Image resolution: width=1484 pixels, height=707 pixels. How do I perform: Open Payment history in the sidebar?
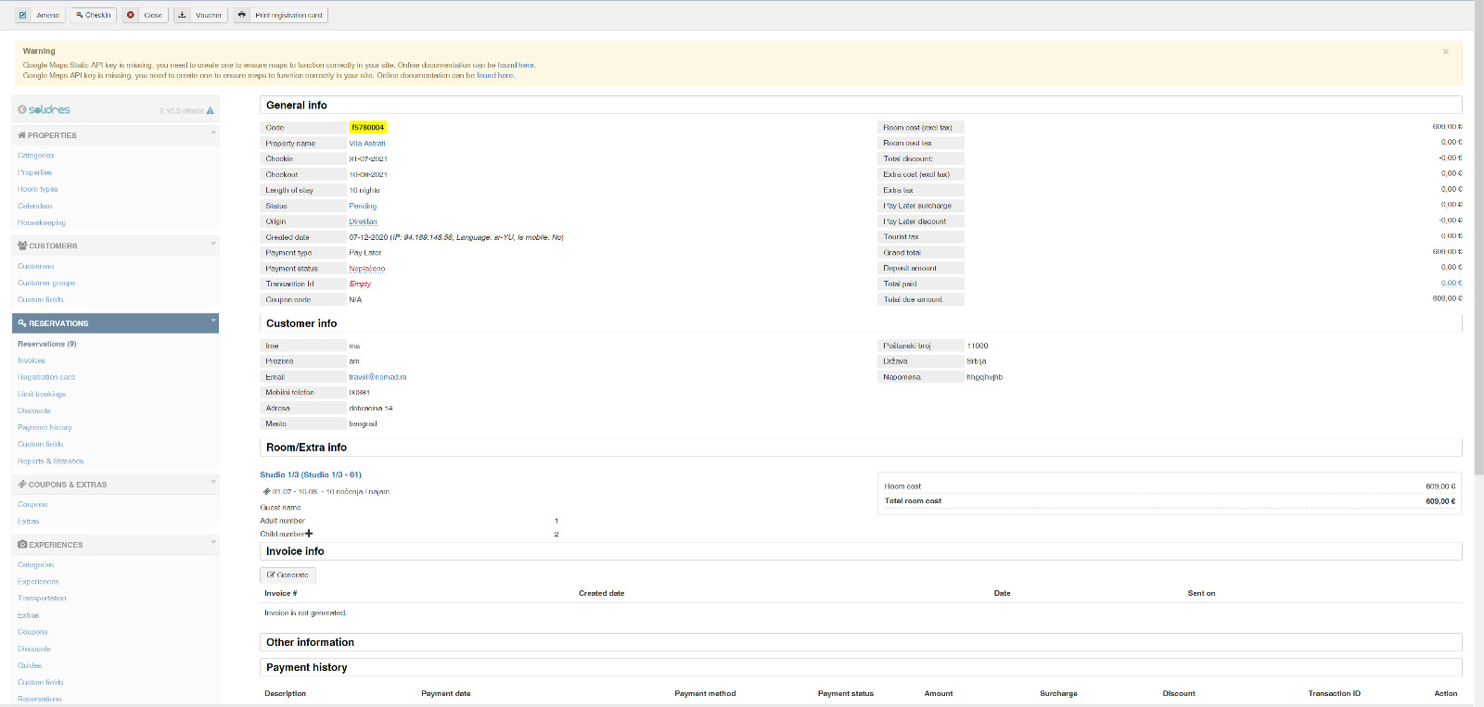(x=45, y=427)
